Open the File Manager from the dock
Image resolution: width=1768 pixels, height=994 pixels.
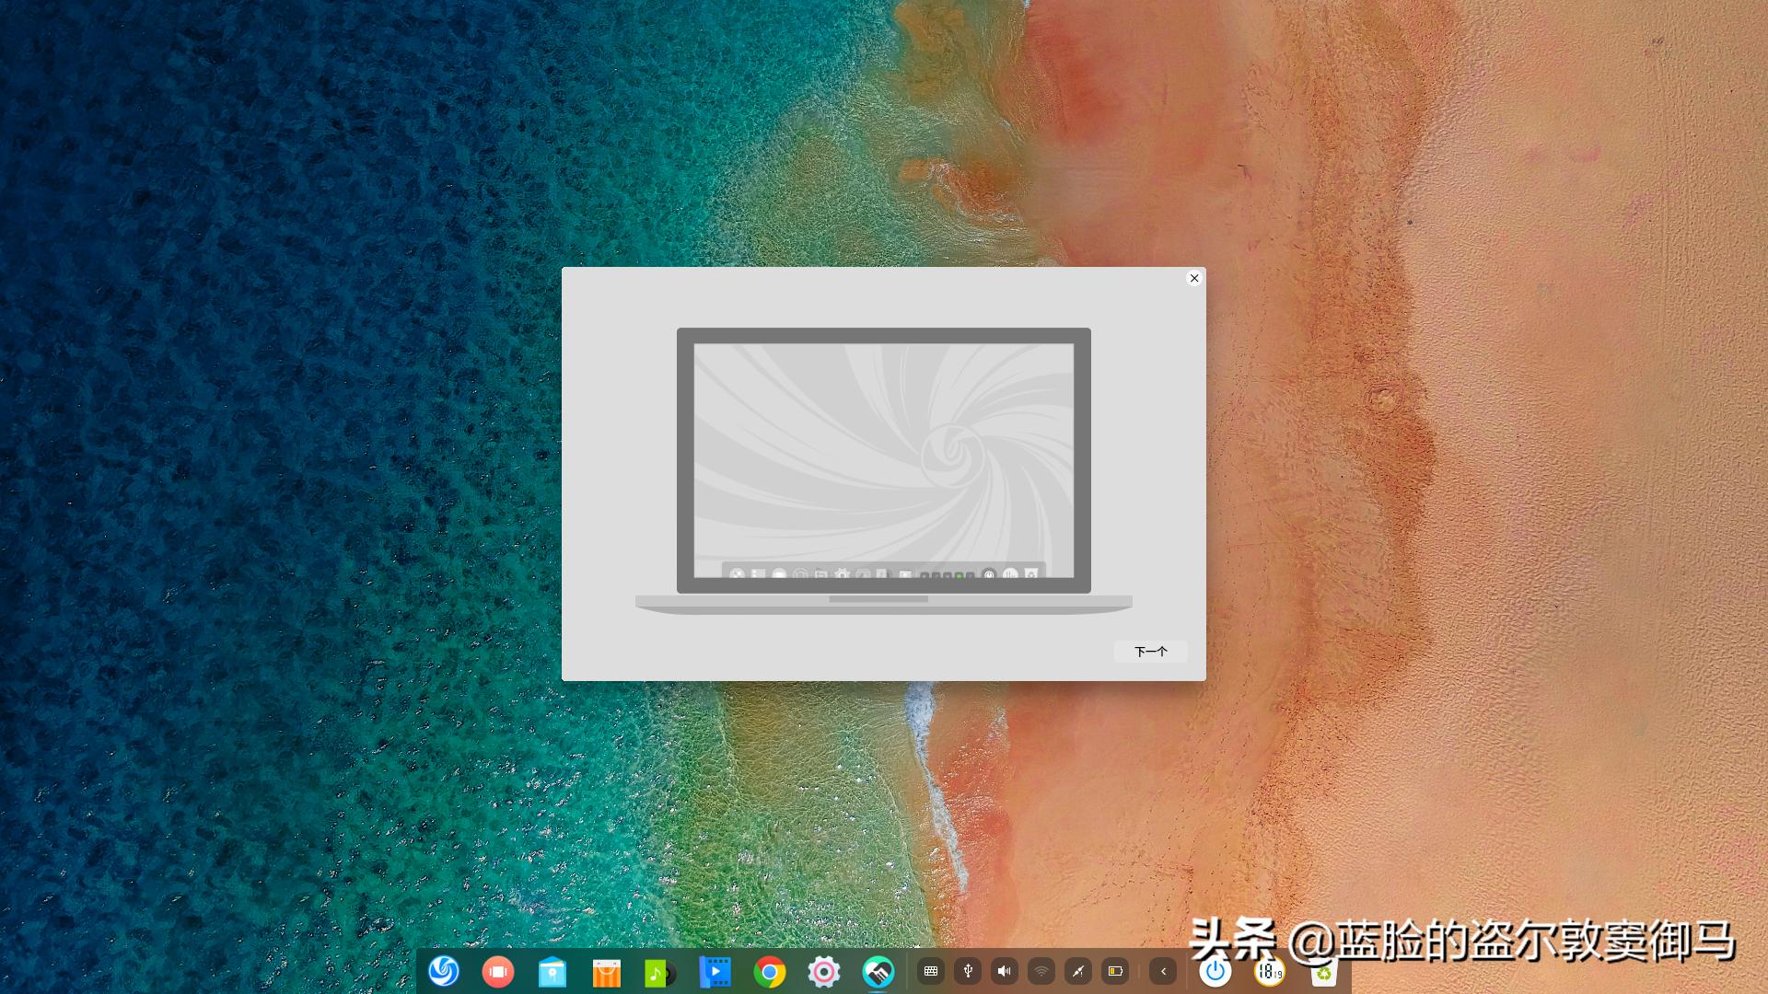[x=553, y=971]
